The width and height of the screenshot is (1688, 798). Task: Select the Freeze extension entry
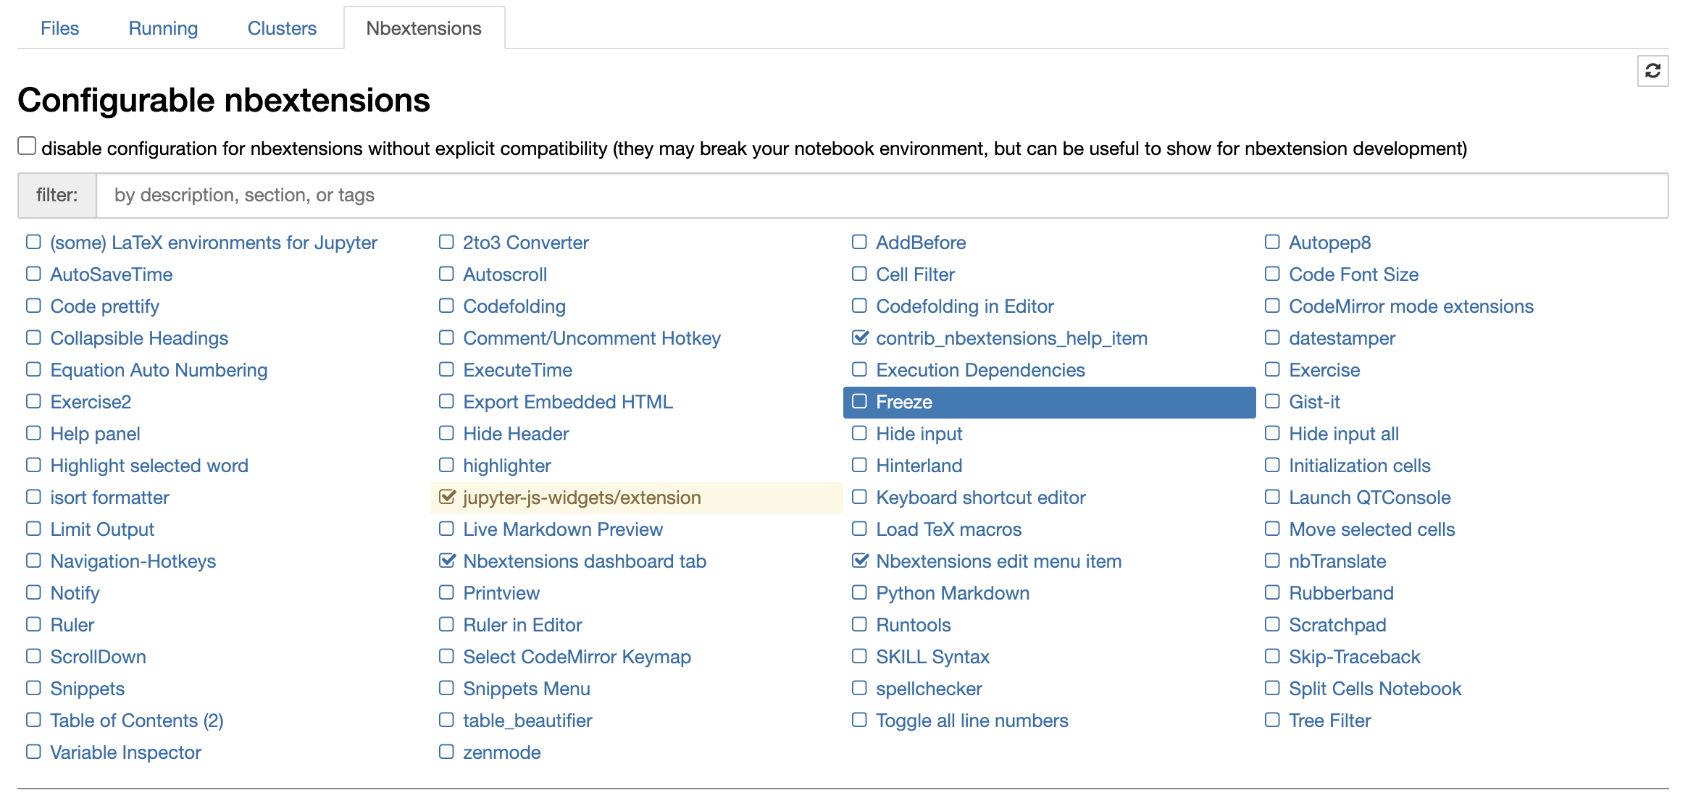tap(903, 402)
